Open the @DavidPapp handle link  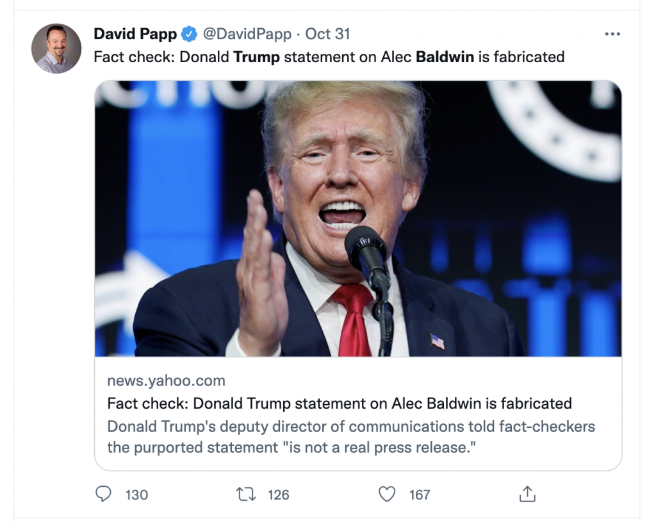click(247, 34)
